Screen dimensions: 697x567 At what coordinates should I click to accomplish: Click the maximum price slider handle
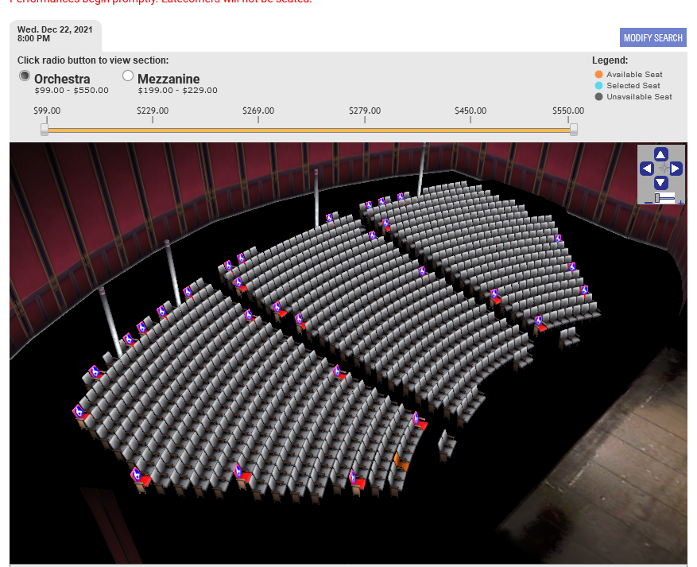point(573,129)
